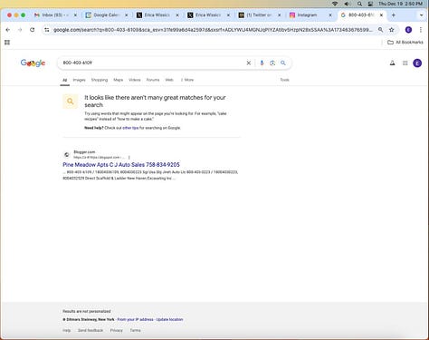Open the Google account avatar on the page

pyautogui.click(x=417, y=63)
